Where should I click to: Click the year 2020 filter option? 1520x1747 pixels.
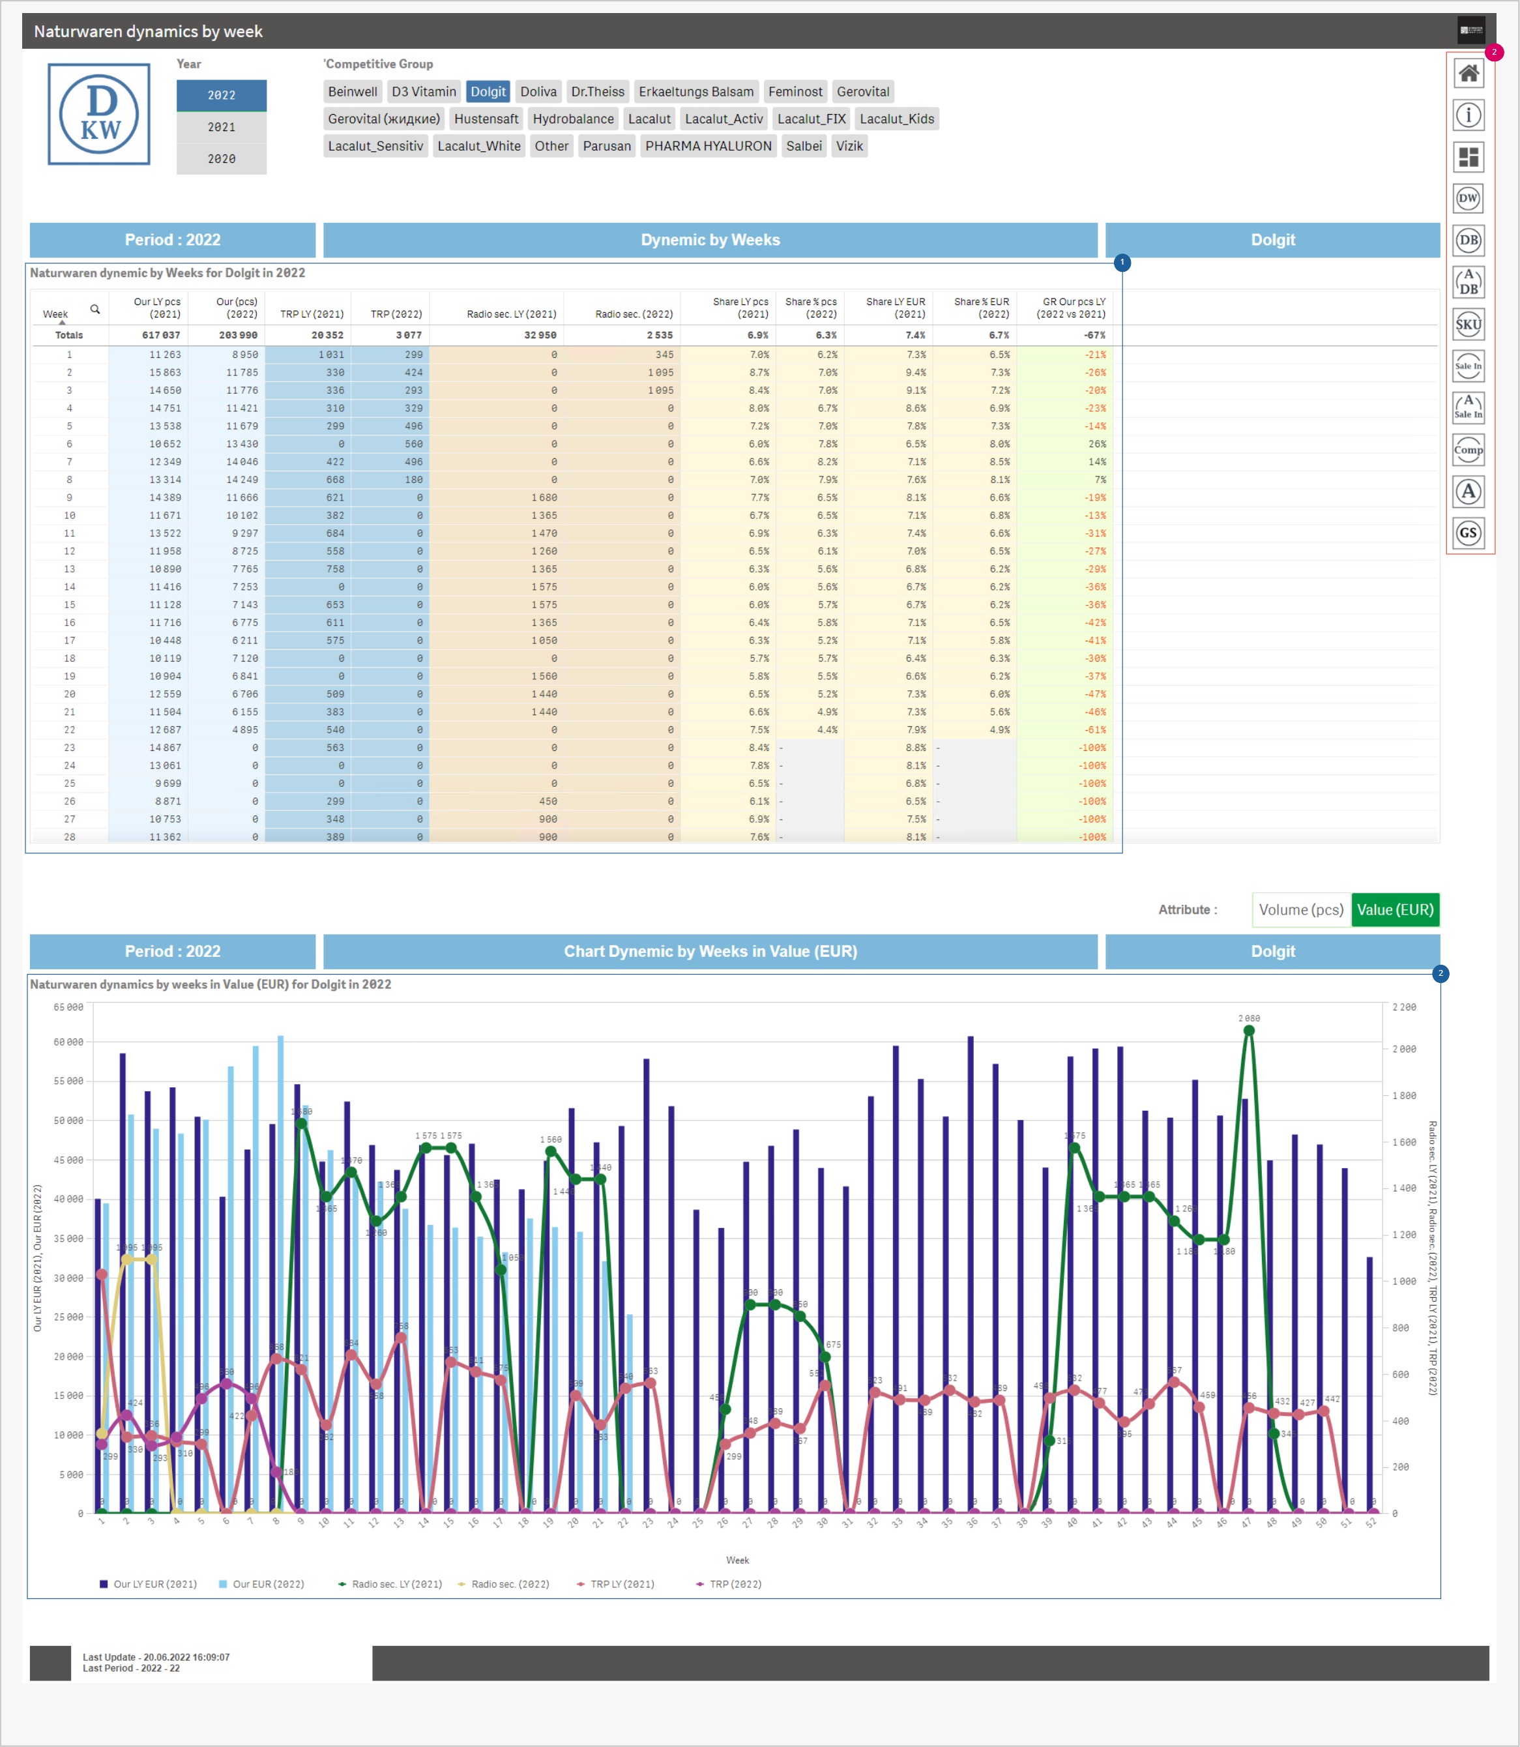coord(222,158)
